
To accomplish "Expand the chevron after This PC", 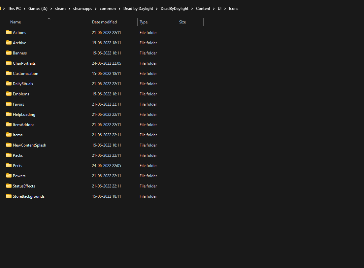I will (24, 9).
